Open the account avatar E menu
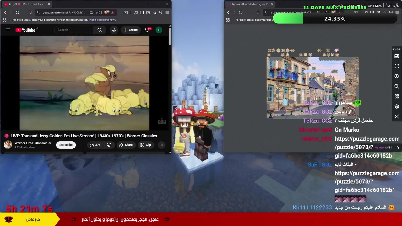 [x=159, y=30]
